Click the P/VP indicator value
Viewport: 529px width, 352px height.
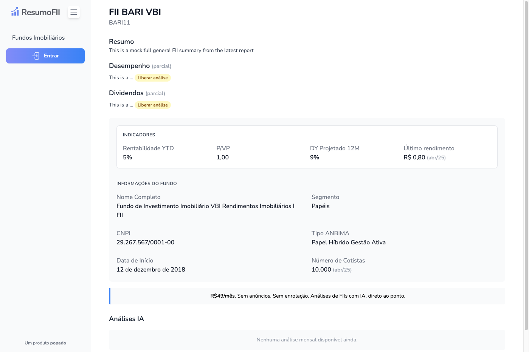tap(222, 157)
